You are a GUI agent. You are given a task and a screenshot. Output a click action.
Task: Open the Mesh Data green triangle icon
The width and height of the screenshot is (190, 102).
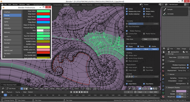[x=163, y=93]
